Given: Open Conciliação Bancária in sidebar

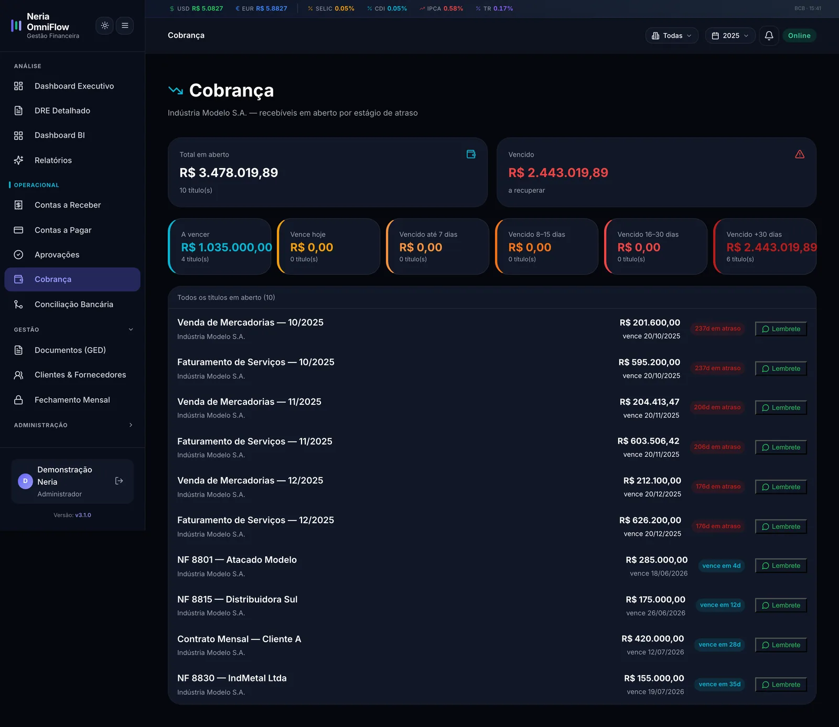Looking at the screenshot, I should pos(72,304).
